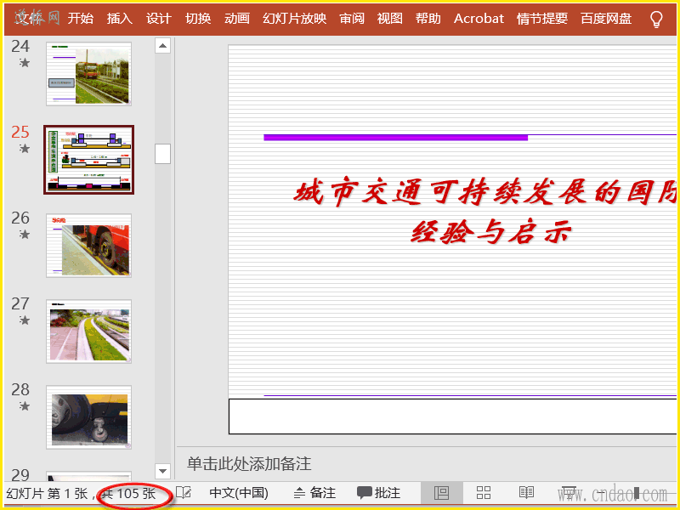Click the slide title 城市交通可持续发展
The height and width of the screenshot is (510, 680).
coord(485,192)
